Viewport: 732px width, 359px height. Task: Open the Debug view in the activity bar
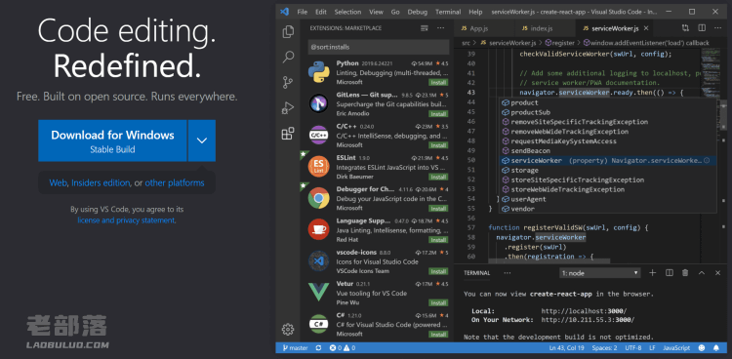(x=288, y=108)
